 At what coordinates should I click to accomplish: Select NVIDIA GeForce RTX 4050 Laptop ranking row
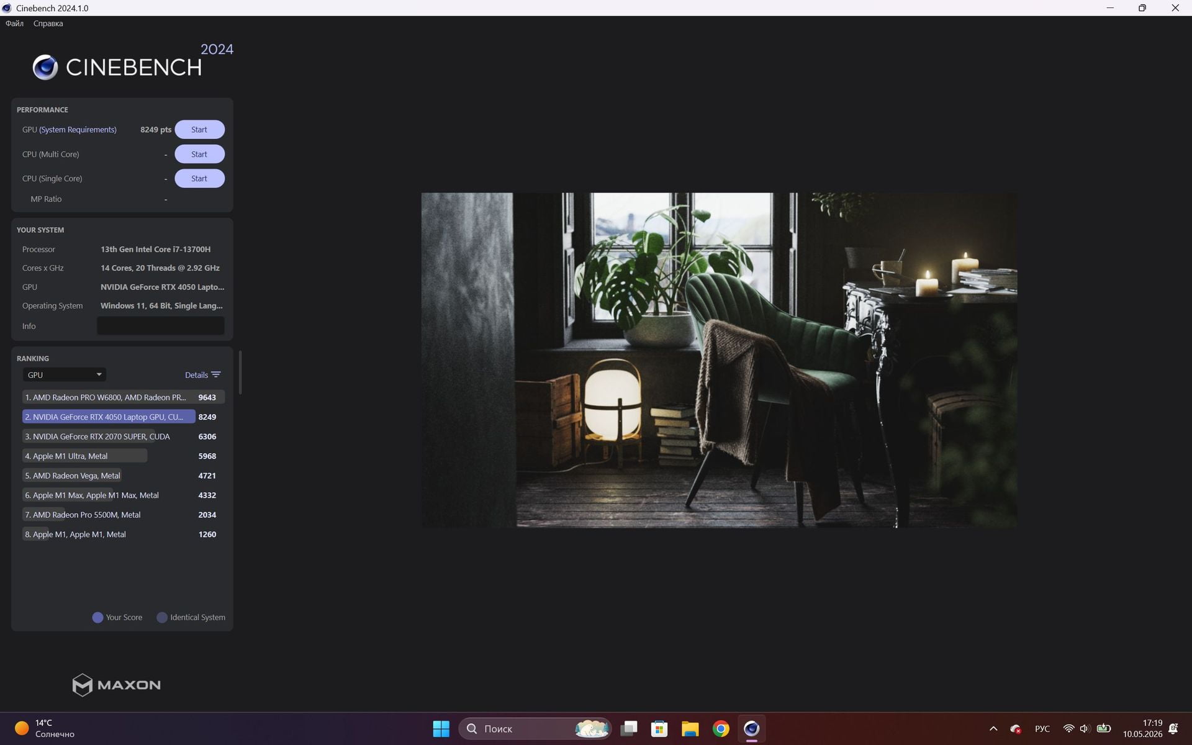[x=123, y=417]
